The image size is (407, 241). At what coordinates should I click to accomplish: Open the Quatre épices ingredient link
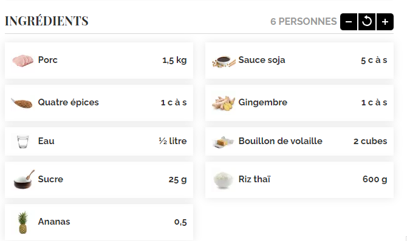[x=68, y=102]
